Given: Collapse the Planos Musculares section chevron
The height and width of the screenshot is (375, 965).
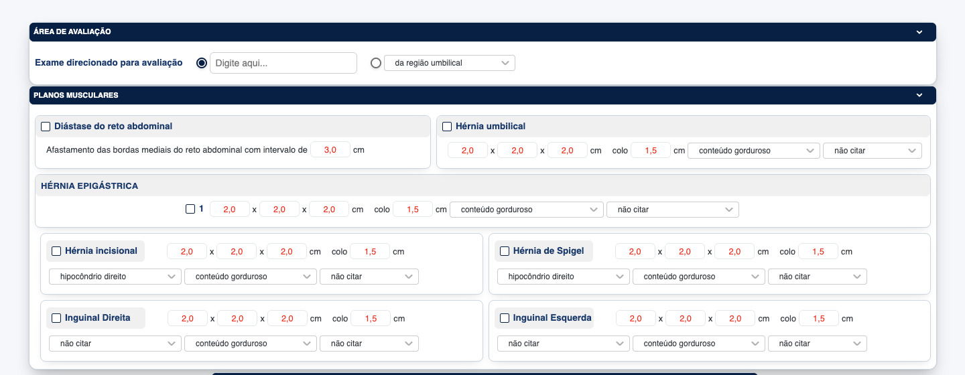Looking at the screenshot, I should (x=919, y=95).
